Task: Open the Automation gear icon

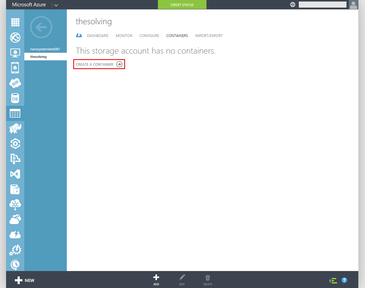Action: [15, 250]
